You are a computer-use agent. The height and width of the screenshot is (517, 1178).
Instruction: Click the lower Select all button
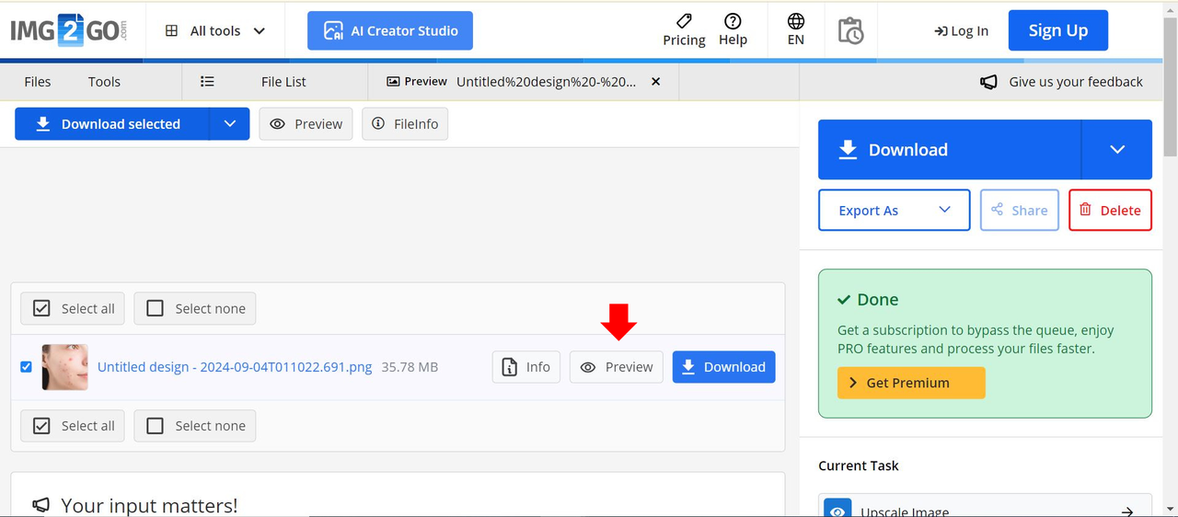coord(73,426)
